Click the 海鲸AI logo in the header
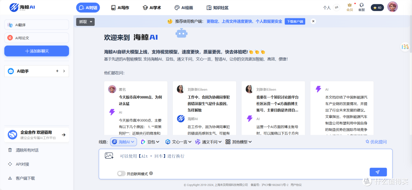The image size is (412, 190). click(22, 7)
